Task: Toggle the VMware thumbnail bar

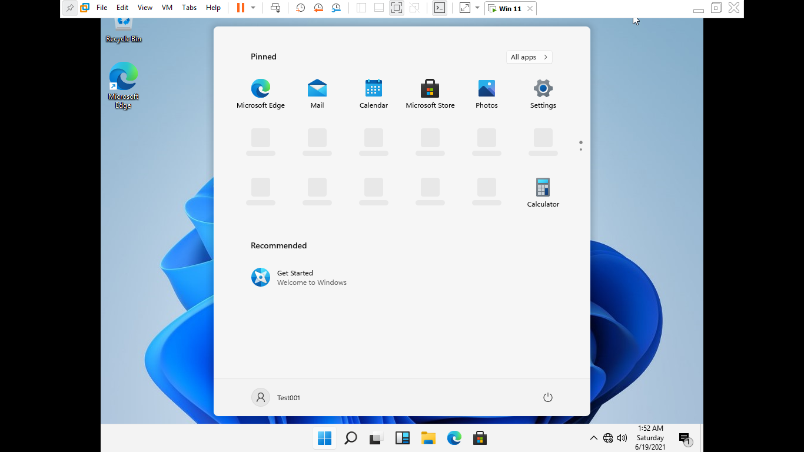Action: coord(379,8)
